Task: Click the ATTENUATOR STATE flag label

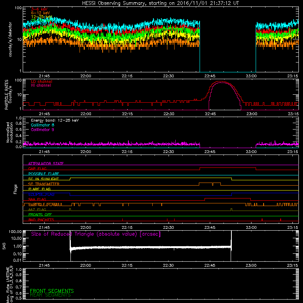Action: pyautogui.click(x=46, y=164)
